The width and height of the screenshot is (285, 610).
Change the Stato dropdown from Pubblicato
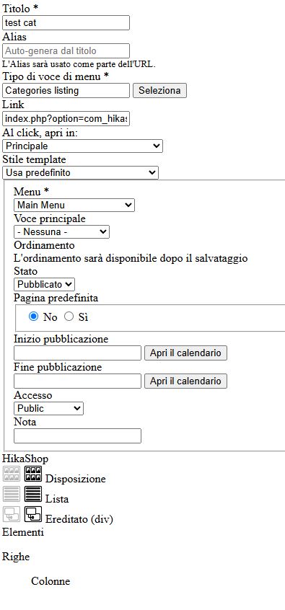(x=45, y=284)
